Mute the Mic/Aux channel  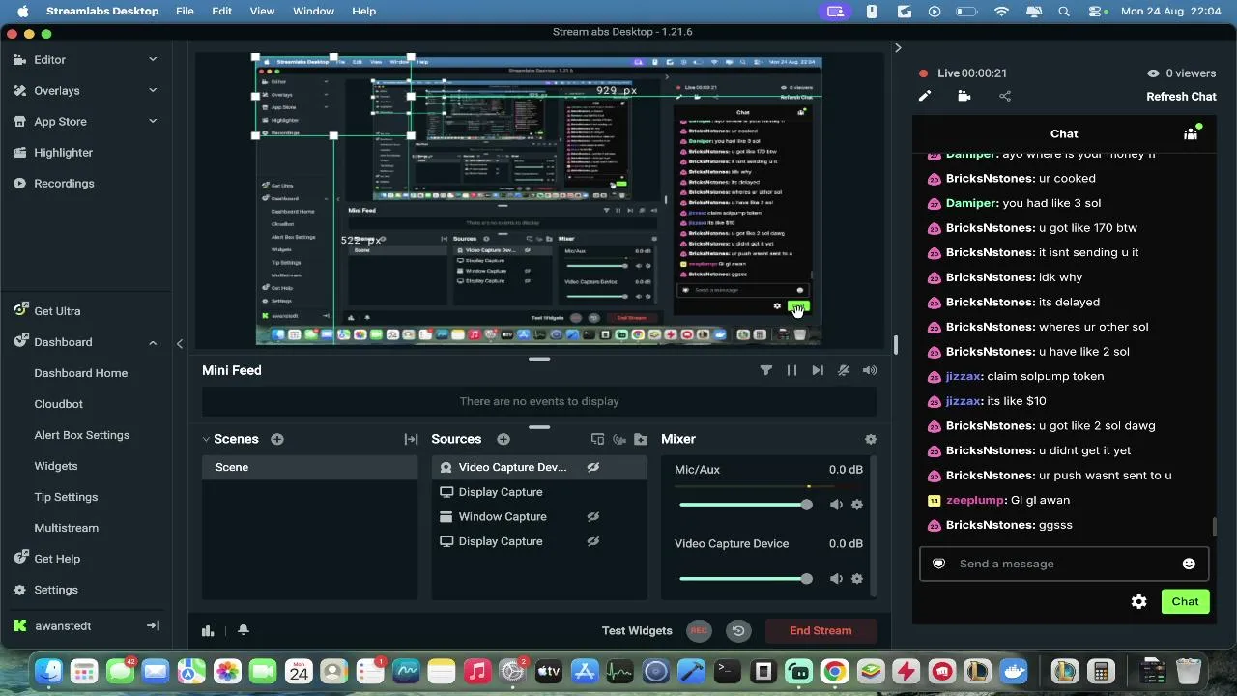[x=836, y=505]
